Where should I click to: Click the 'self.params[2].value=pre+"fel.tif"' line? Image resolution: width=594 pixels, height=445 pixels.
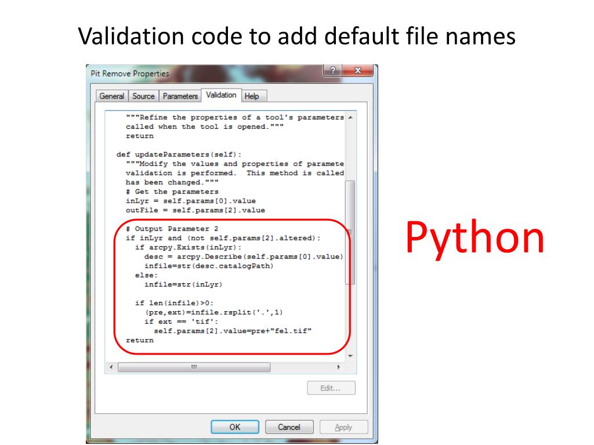click(233, 331)
